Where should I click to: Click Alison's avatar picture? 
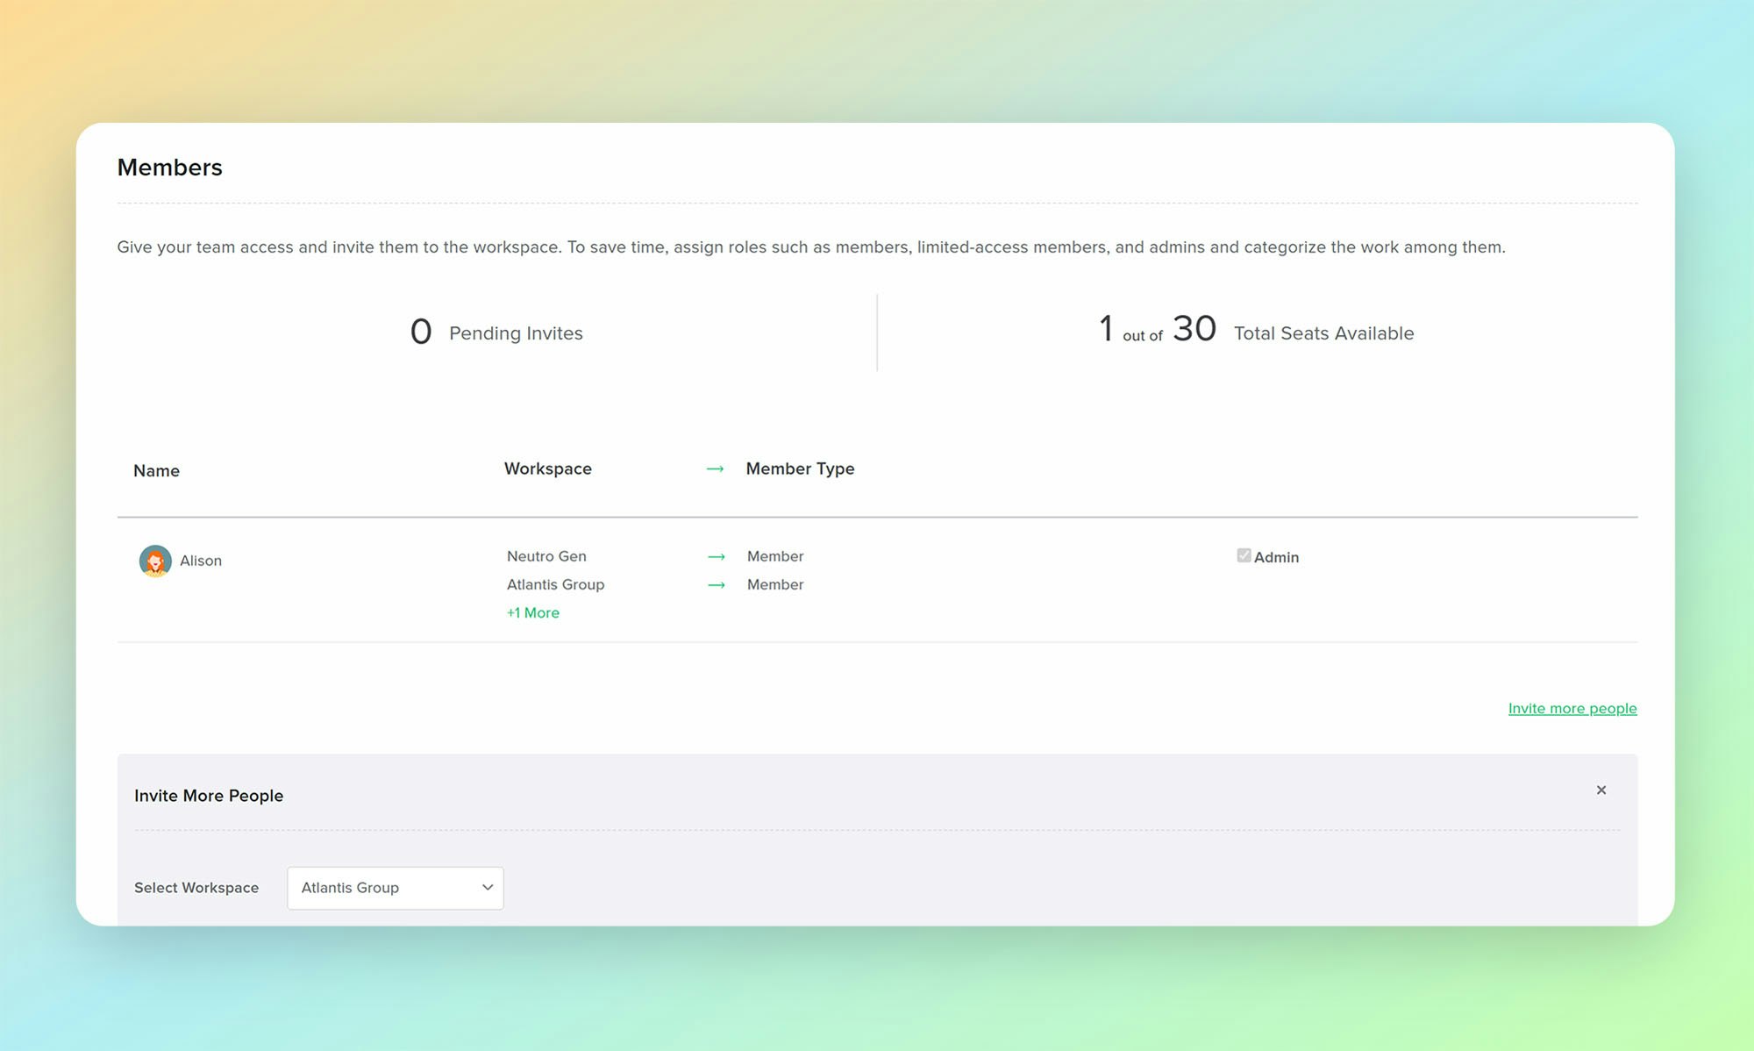pyautogui.click(x=155, y=561)
